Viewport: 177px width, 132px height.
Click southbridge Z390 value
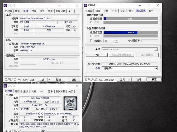[x=49, y=30]
